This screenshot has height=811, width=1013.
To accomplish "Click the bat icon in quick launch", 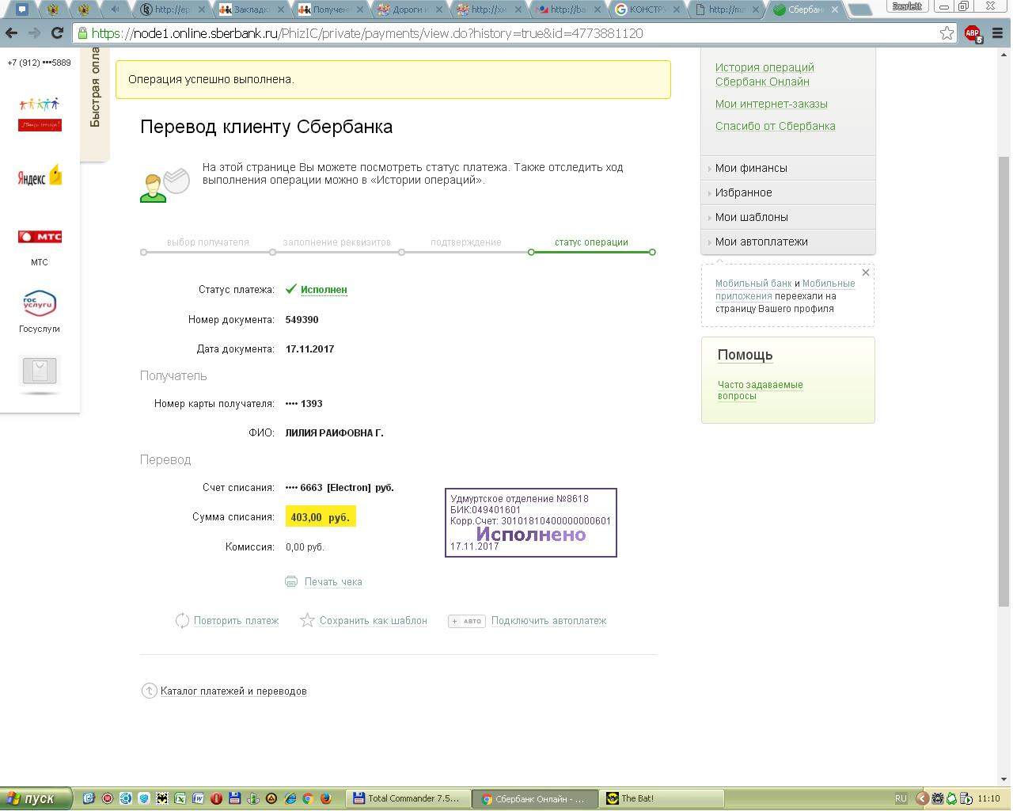I will [x=161, y=798].
